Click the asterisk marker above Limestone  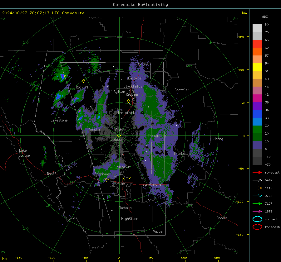coord(59,117)
